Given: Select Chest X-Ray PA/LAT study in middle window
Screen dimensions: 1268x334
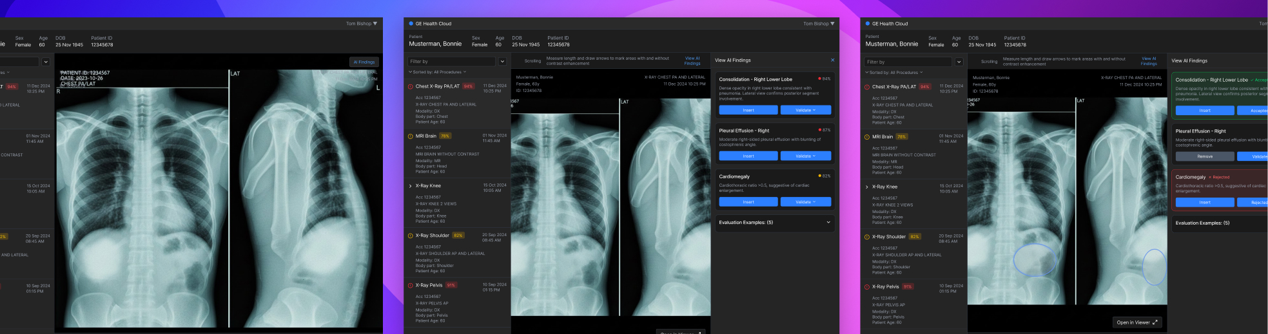Looking at the screenshot, I should click(x=458, y=104).
